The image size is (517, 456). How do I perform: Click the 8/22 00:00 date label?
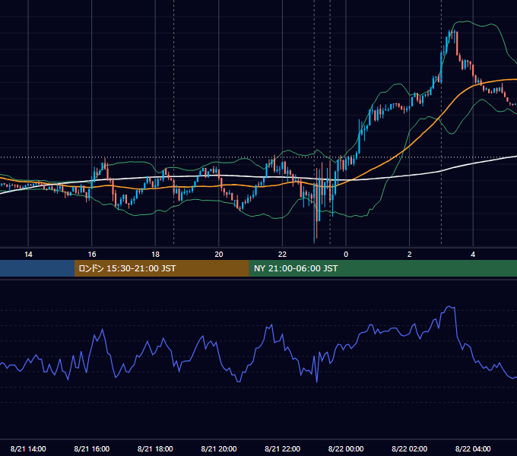(x=346, y=449)
